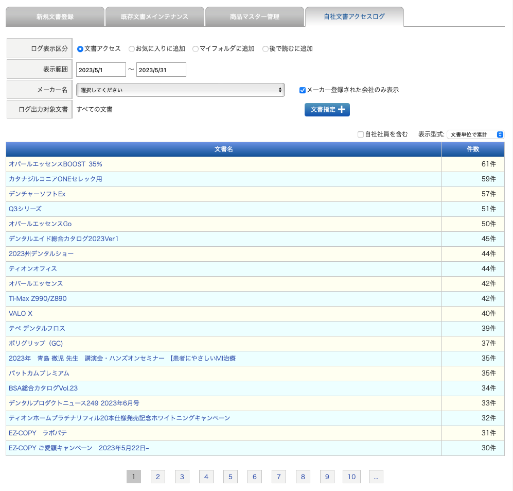The width and height of the screenshot is (513, 491).
Task: Open デンタルエイド総合カタログ2023Ver1 link
Action: click(63, 239)
